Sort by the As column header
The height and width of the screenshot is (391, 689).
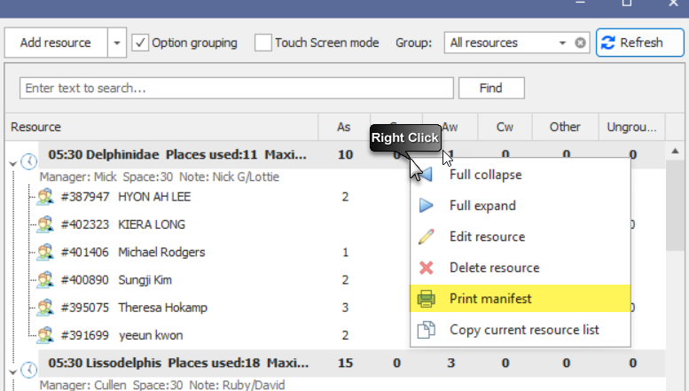(344, 127)
